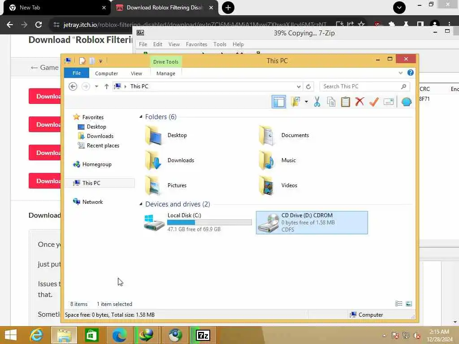
Task: Open Tools menu in 7-Zip window
Action: [x=220, y=44]
